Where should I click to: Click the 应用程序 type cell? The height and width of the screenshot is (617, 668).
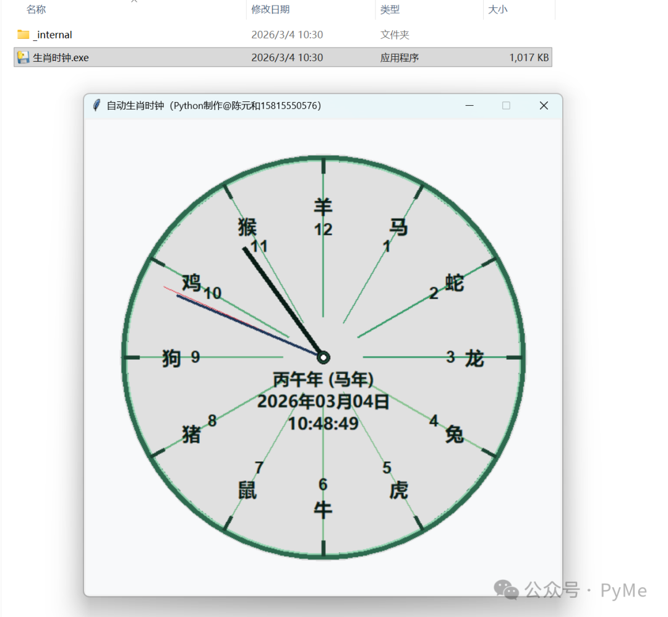pos(399,57)
